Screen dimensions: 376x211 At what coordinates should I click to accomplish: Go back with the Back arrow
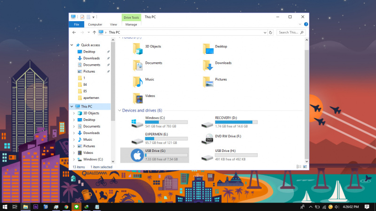click(x=74, y=32)
